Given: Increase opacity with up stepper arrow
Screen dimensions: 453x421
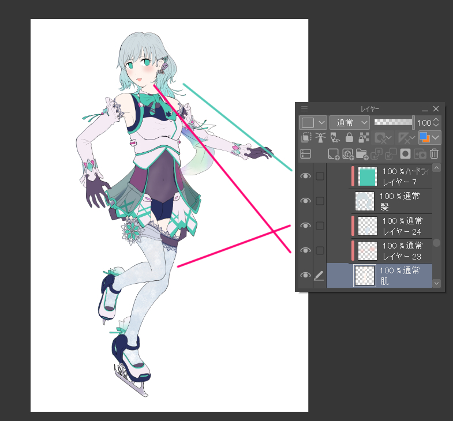Looking at the screenshot, I should 436,120.
